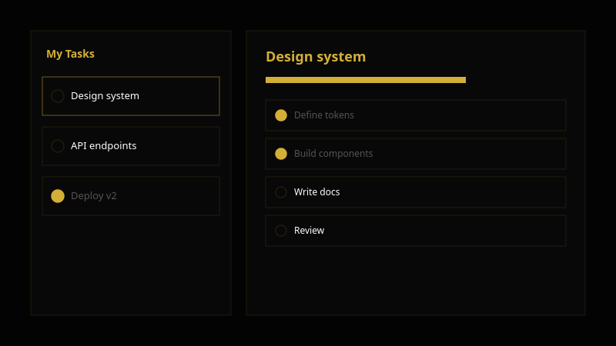Uncheck the Define tokens subtask circle
Image resolution: width=616 pixels, height=346 pixels.
point(281,115)
